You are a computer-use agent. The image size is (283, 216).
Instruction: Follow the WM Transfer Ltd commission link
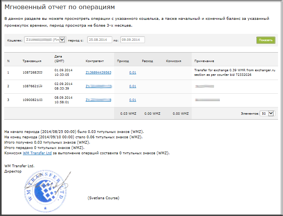[x=37, y=153]
